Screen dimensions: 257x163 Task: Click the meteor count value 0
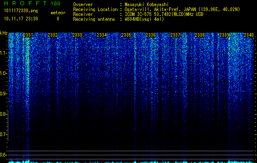click(58, 19)
